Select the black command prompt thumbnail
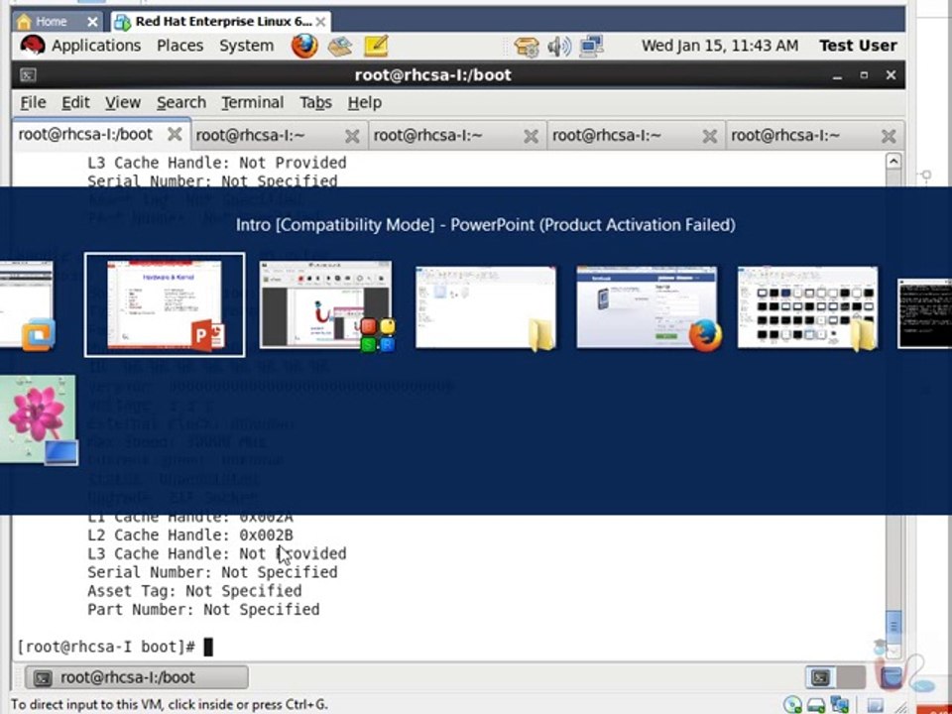The width and height of the screenshot is (952, 714). (x=924, y=313)
